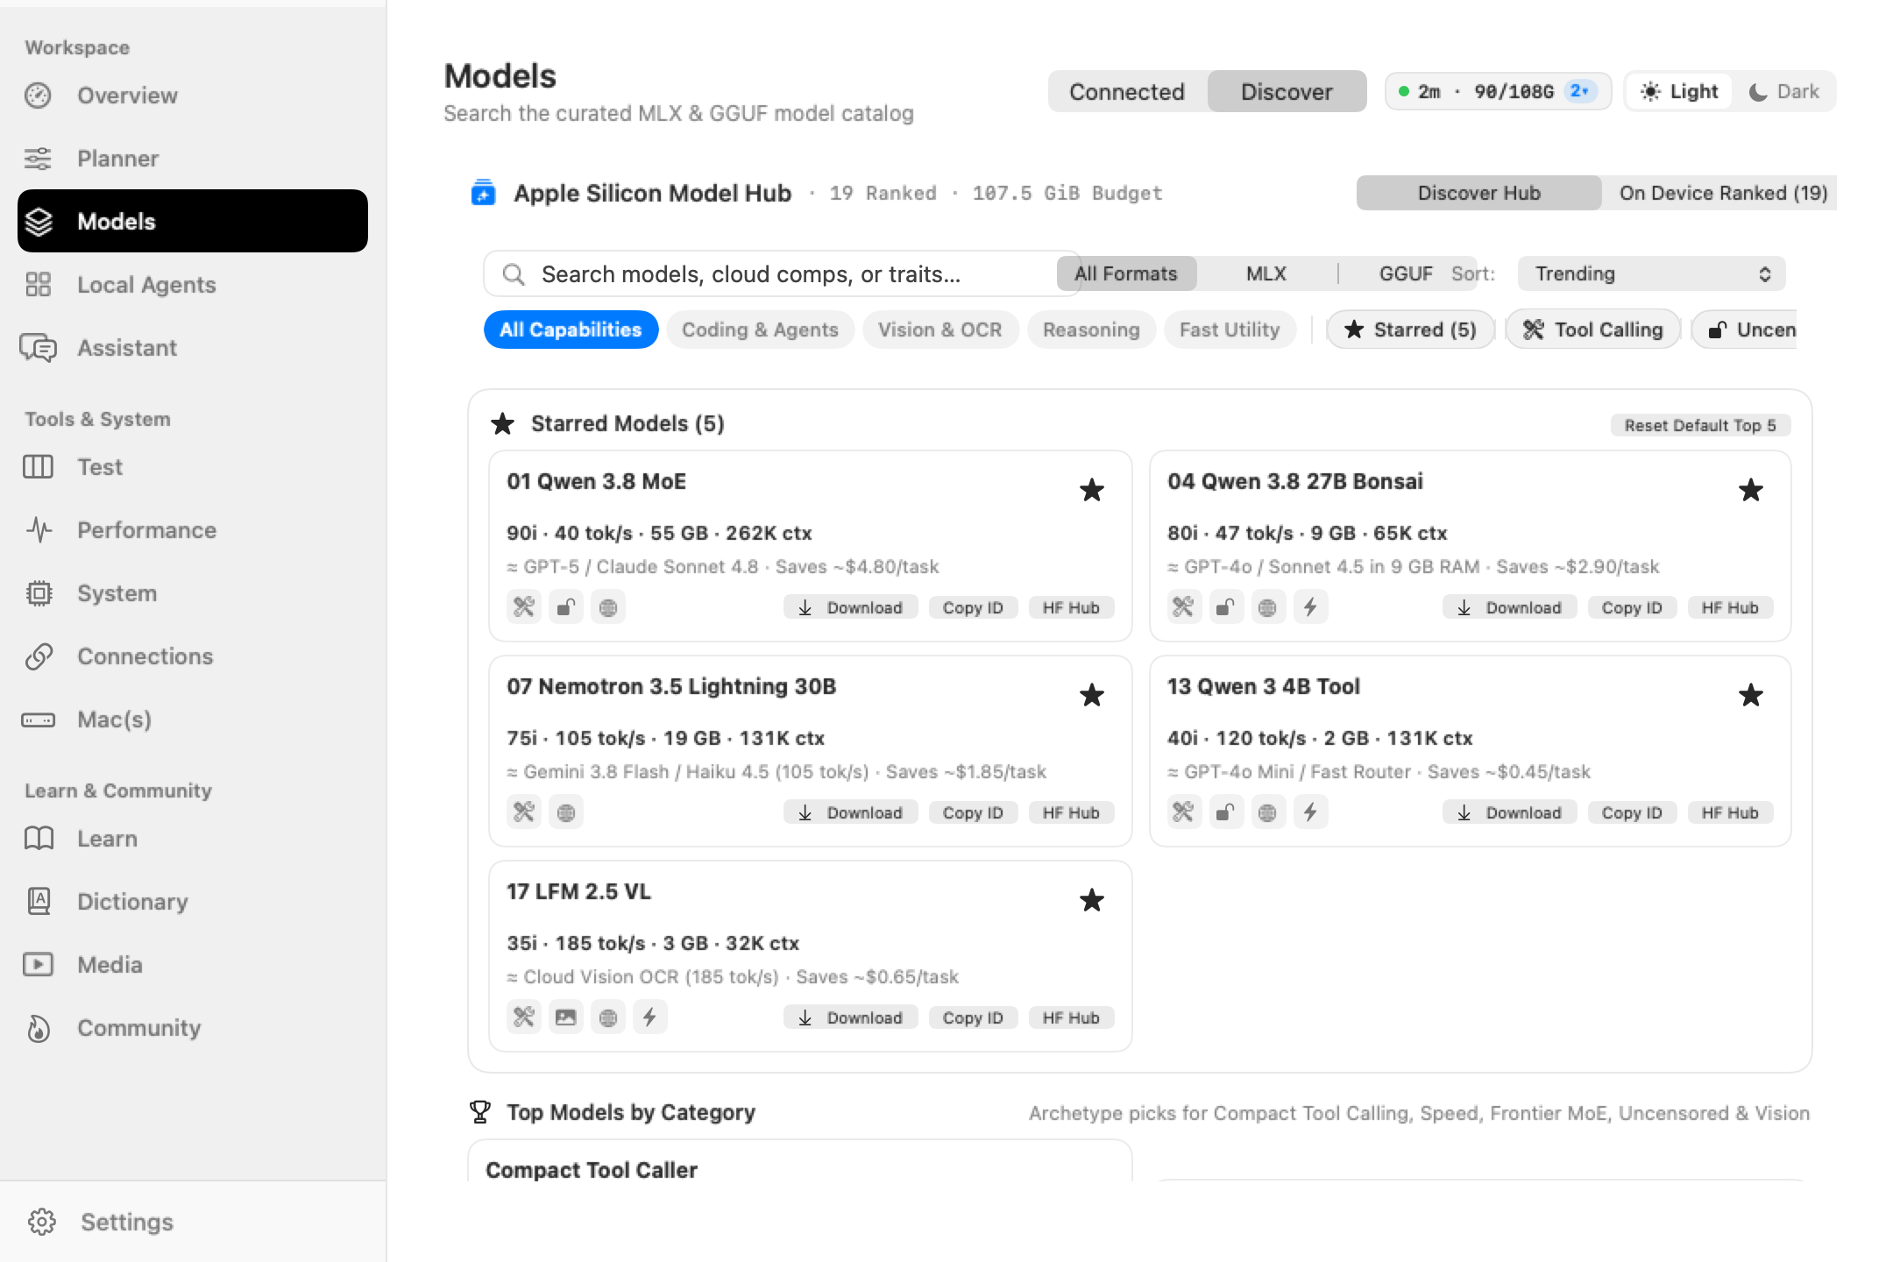Viewport: 1893px width, 1262px height.
Task: Open Local Agents grid icon
Action: 38,285
